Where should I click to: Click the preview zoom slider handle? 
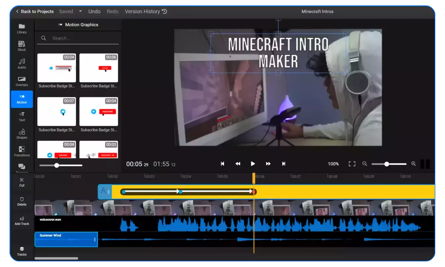point(386,164)
